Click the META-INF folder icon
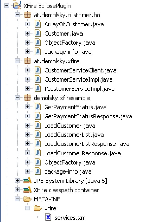 click(27, 199)
